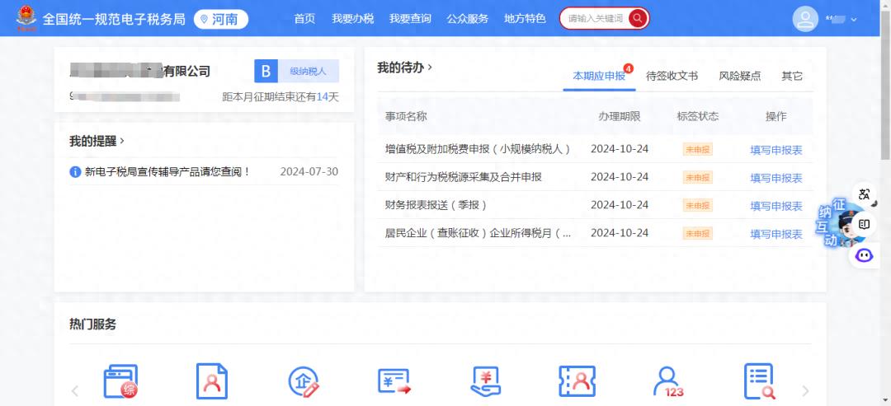891x406 pixels.
Task: Switch to the 其它 tab
Action: 792,76
